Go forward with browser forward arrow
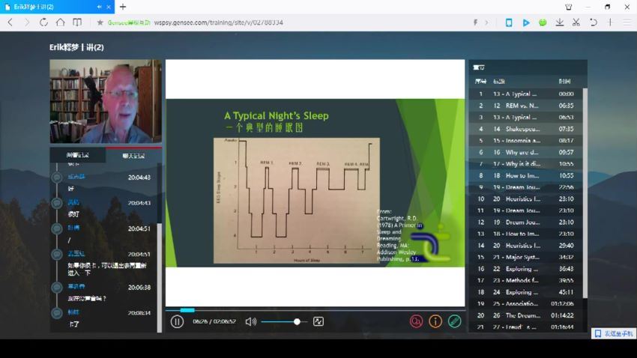This screenshot has height=358, width=637. (x=27, y=22)
